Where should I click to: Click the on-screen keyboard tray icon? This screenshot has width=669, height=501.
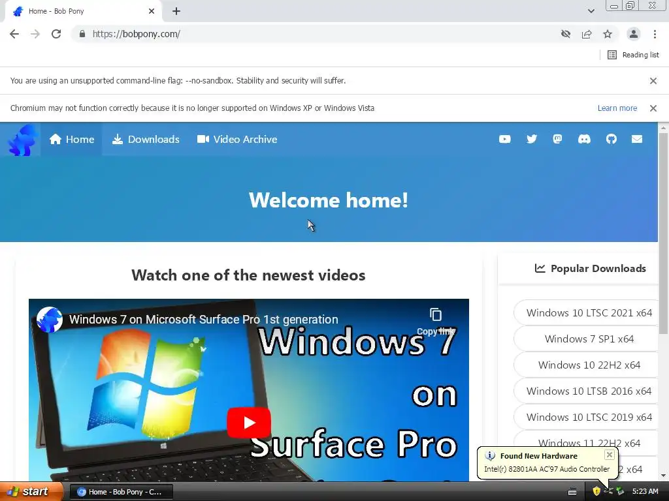(x=572, y=492)
